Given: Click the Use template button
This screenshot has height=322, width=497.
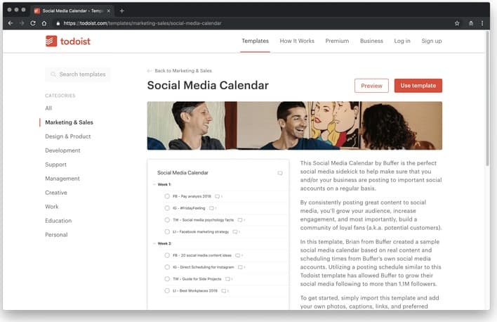Looking at the screenshot, I should [418, 86].
